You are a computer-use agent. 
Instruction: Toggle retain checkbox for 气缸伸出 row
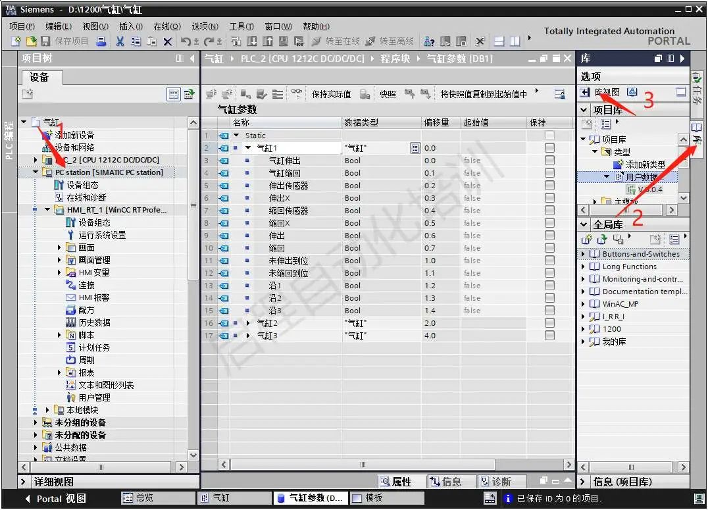coord(549,161)
